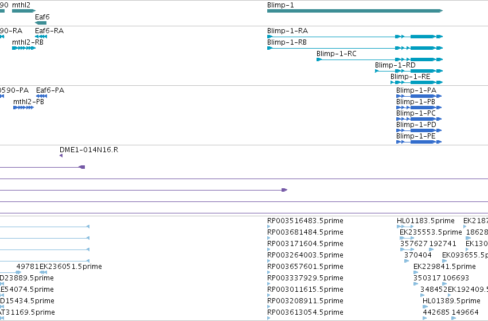Screen dimensions: 488x321
Task: Click the RP003264003.5prime EST label
Action: point(305,255)
